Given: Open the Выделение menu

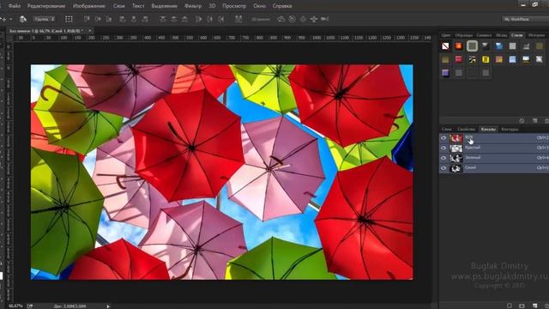Looking at the screenshot, I should 164,6.
